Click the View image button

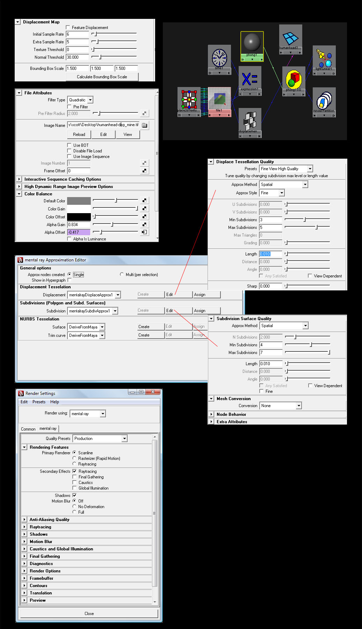[x=128, y=135]
